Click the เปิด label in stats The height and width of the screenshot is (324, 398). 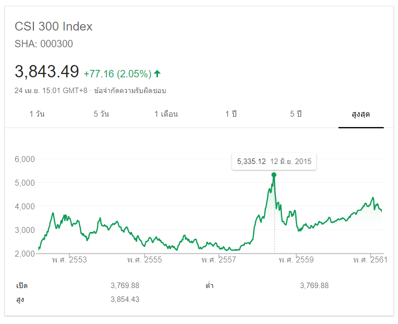pos(22,286)
